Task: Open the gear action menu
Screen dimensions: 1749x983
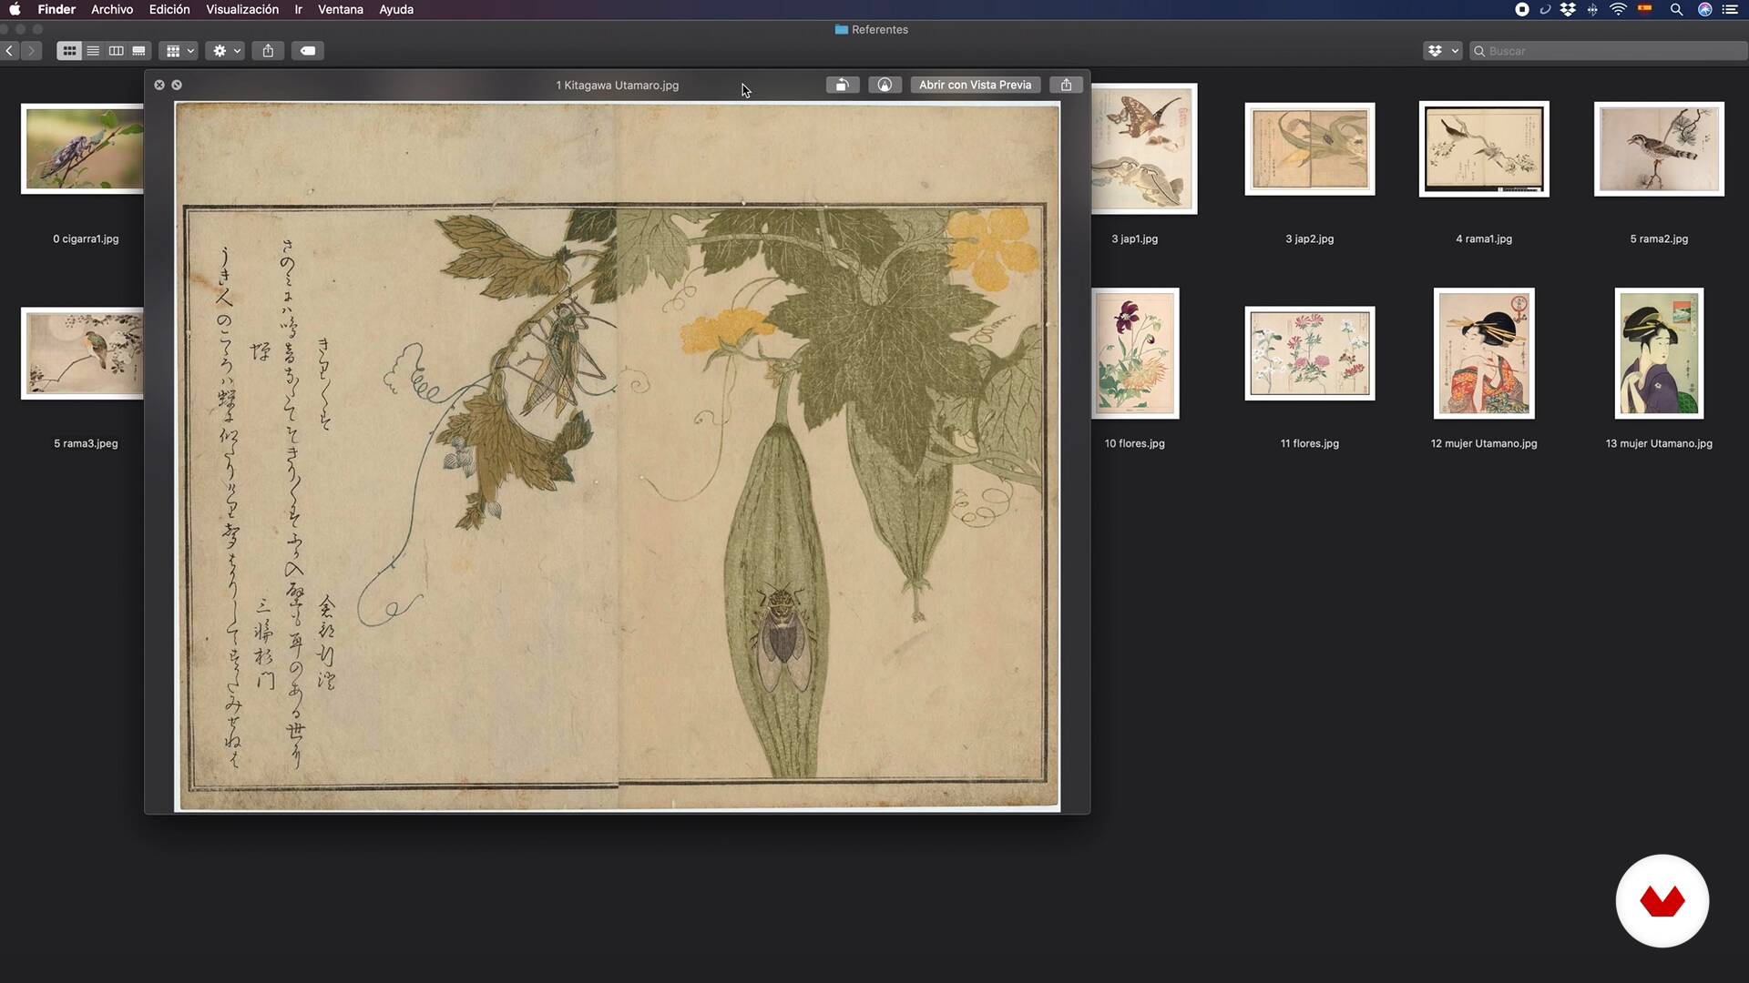Action: 226,51
